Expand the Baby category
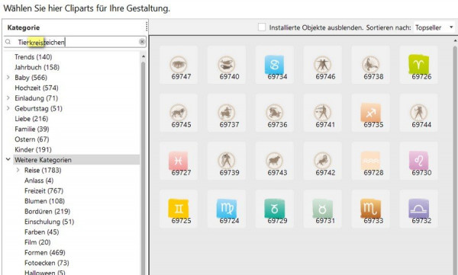 click(8, 77)
